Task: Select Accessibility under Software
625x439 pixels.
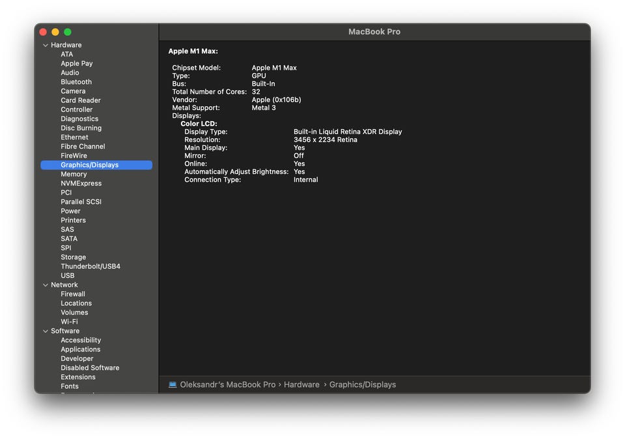Action: [81, 340]
